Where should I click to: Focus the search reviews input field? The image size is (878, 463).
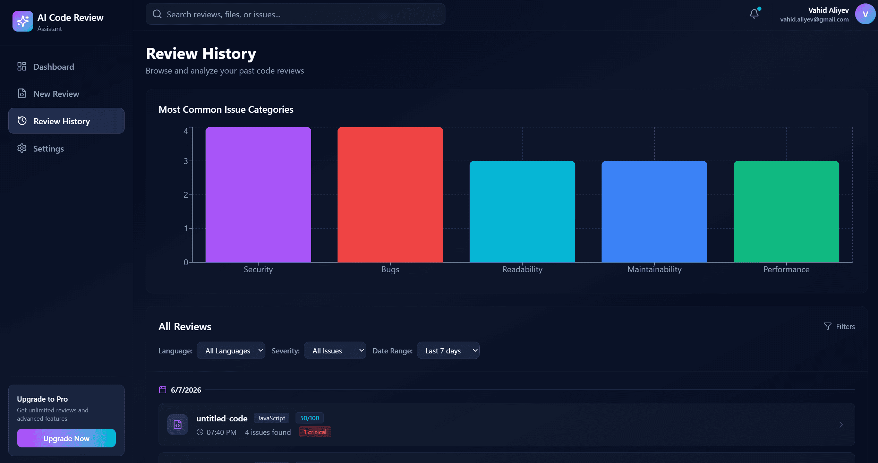pyautogui.click(x=296, y=14)
